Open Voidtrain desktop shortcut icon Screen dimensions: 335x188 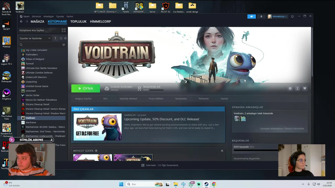pyautogui.click(x=20, y=7)
